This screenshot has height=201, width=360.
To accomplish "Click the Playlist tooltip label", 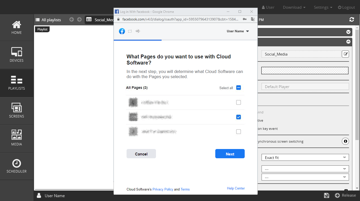I will point(42,29).
